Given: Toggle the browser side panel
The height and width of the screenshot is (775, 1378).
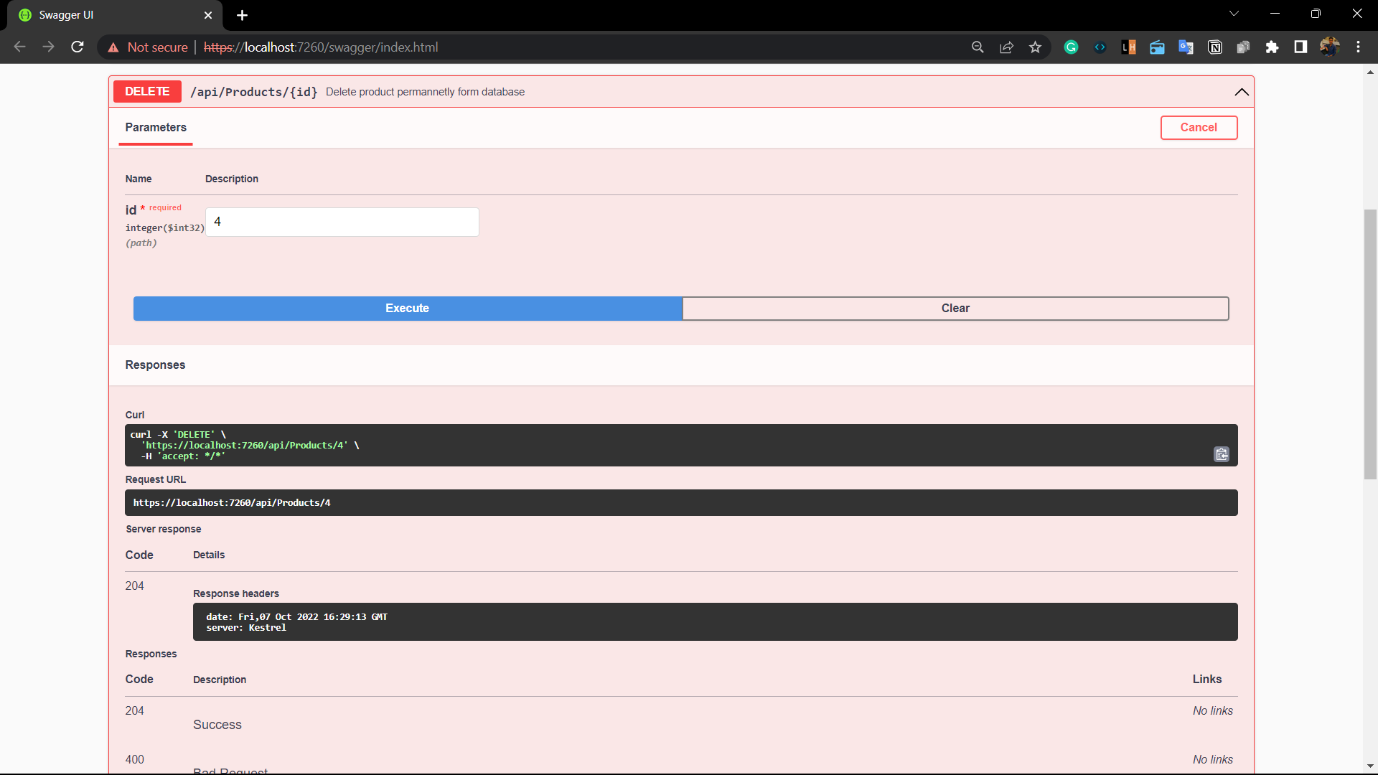Looking at the screenshot, I should (1300, 47).
